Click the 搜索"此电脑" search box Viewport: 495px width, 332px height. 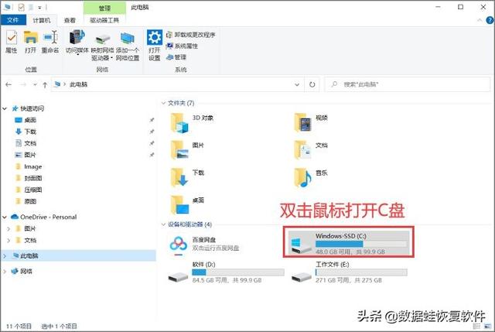coord(408,84)
